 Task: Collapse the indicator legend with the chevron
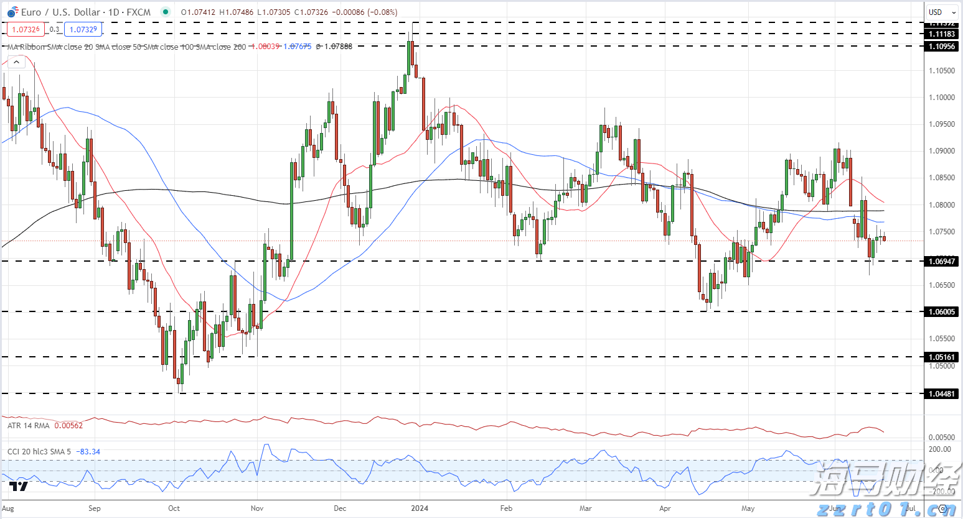(x=16, y=62)
